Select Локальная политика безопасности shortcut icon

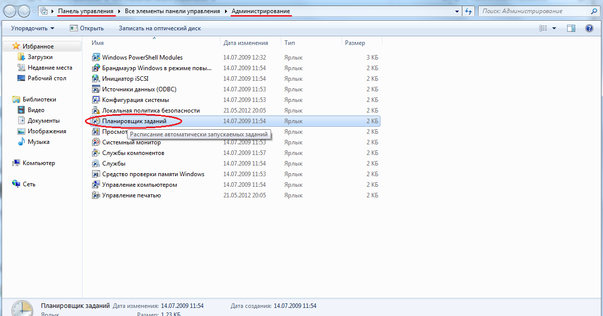(96, 111)
